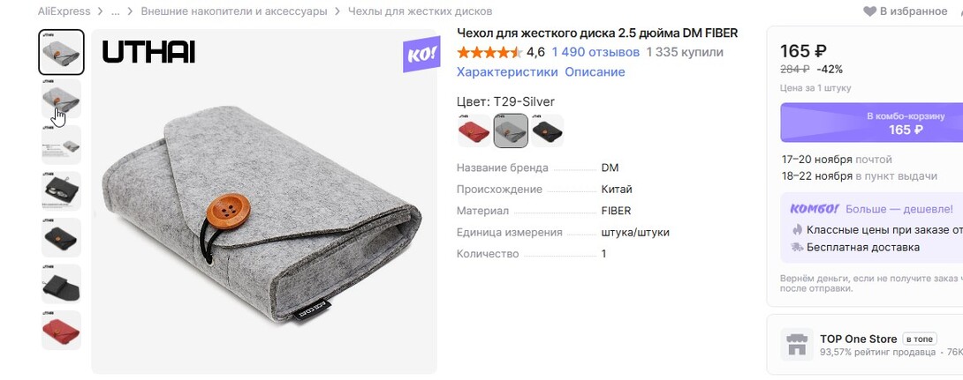Select the red T29 color swatch
The height and width of the screenshot is (380, 963).
tap(474, 130)
